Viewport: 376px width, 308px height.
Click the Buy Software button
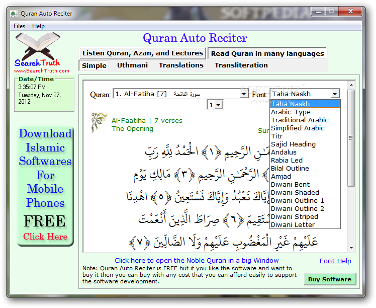coord(330,279)
